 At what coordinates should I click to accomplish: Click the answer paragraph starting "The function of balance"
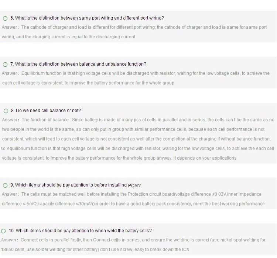[x=138, y=139]
